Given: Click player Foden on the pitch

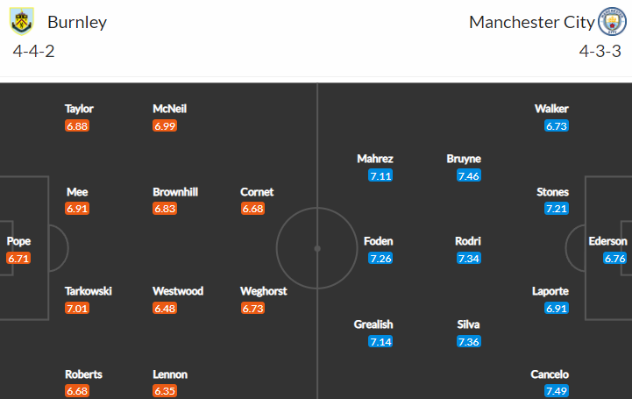Looking at the screenshot, I should pos(378,241).
